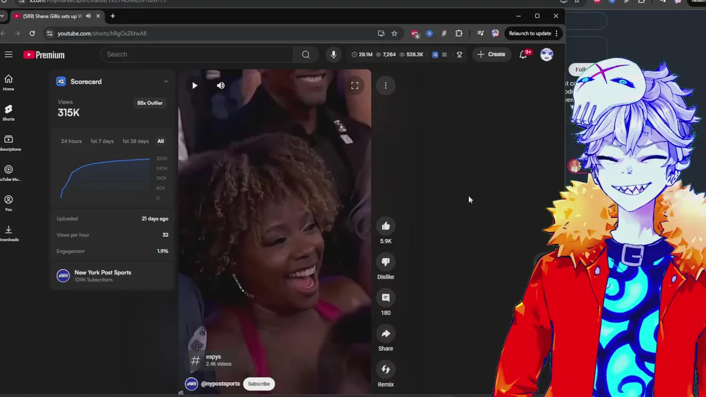This screenshot has width=706, height=397.
Task: Select the All range tab
Action: pos(161,141)
